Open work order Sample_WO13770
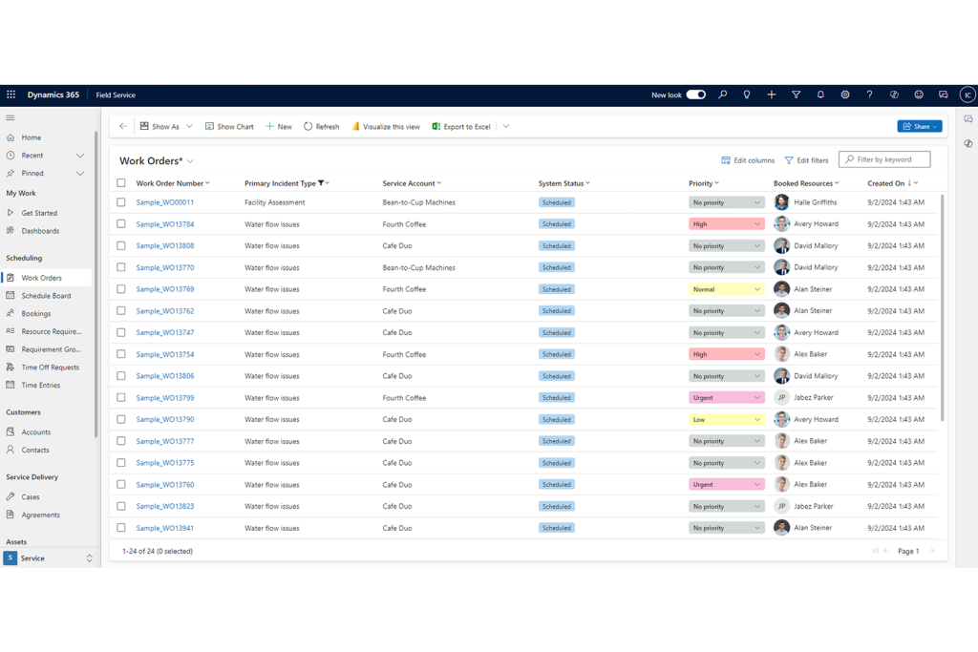Viewport: 978px width, 652px height. click(x=164, y=267)
